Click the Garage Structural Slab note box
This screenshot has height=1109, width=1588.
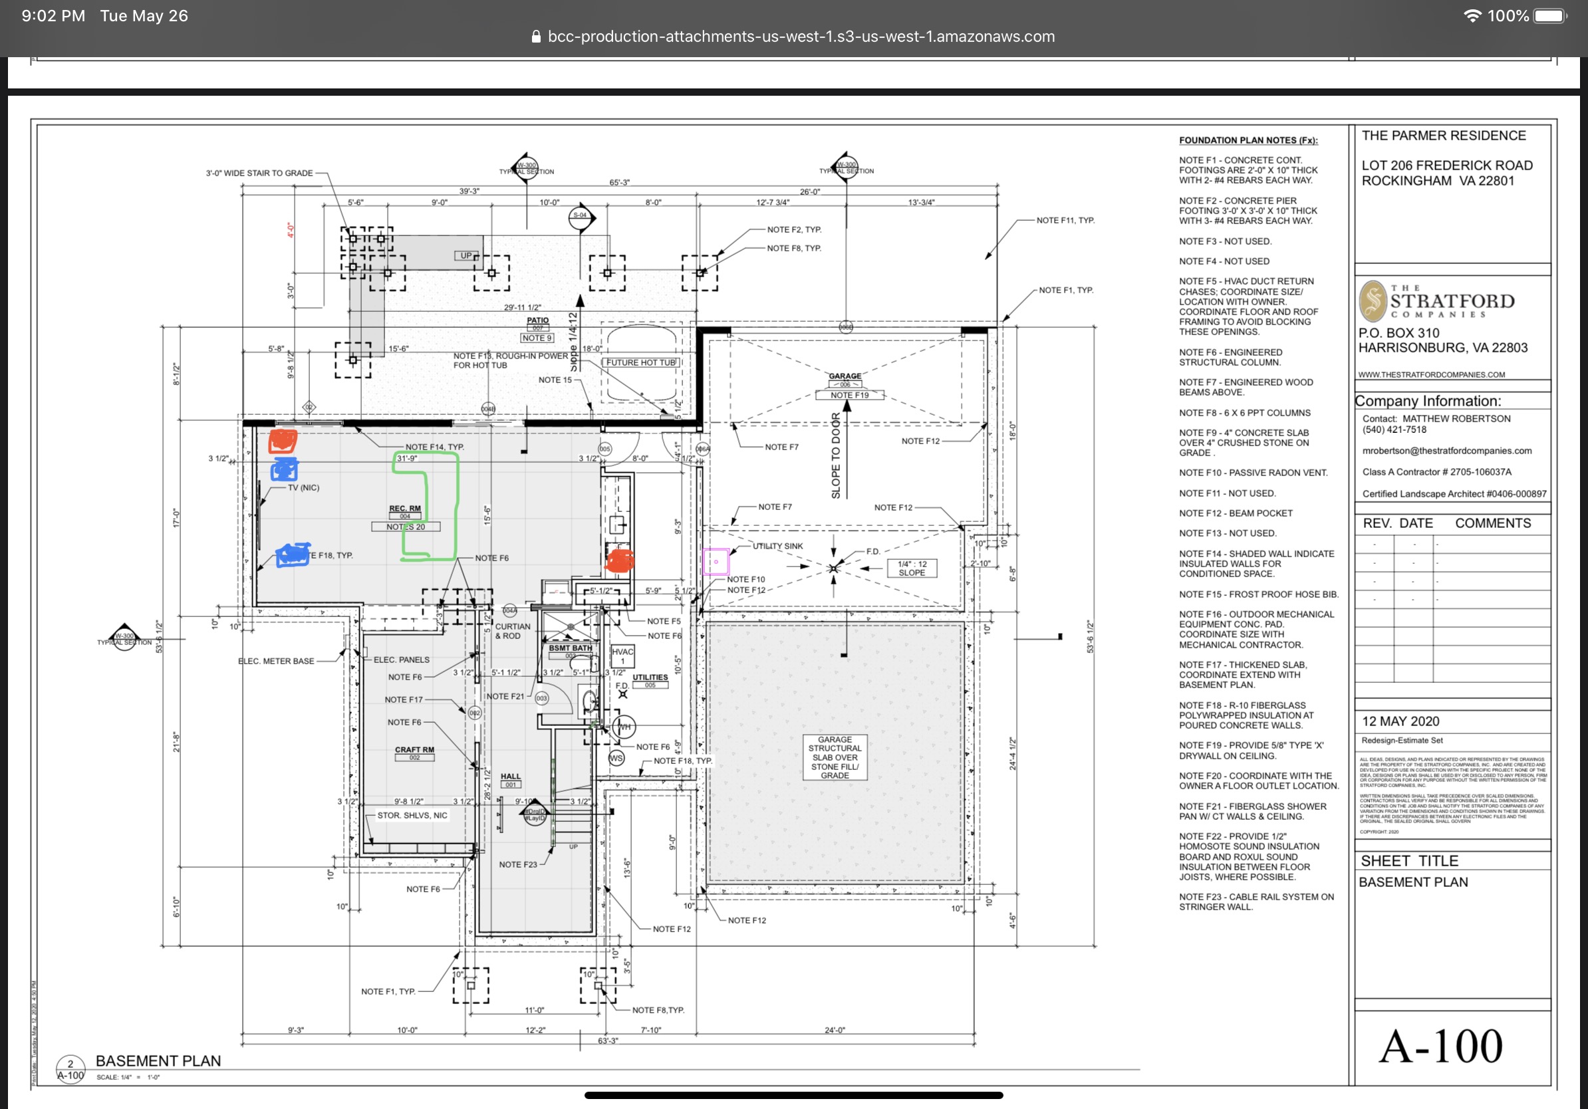pos(834,758)
